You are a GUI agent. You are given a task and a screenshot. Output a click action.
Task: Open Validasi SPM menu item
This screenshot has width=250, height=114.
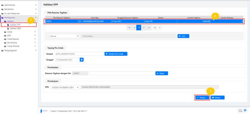(15, 28)
